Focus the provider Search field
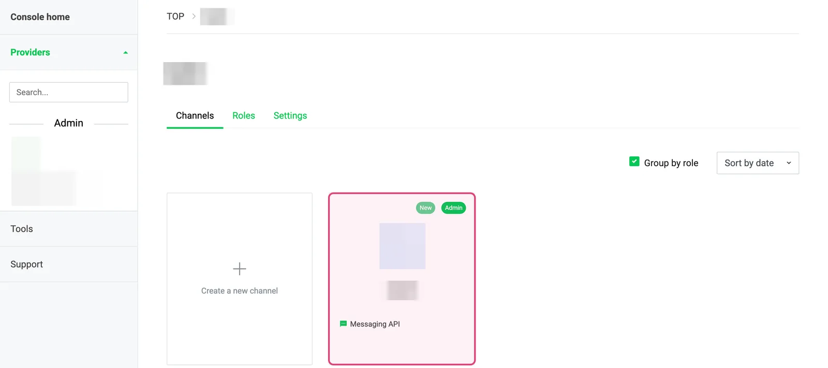The height and width of the screenshot is (368, 828). click(x=69, y=92)
